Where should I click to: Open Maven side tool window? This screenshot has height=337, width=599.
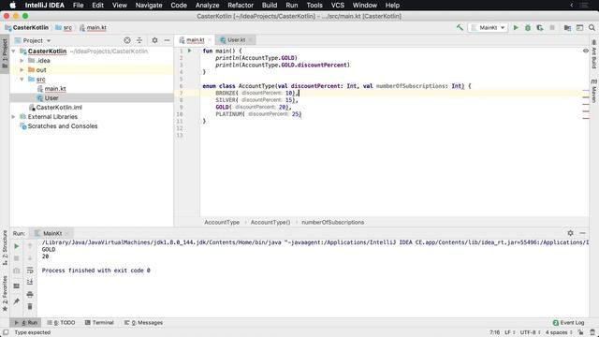594,92
